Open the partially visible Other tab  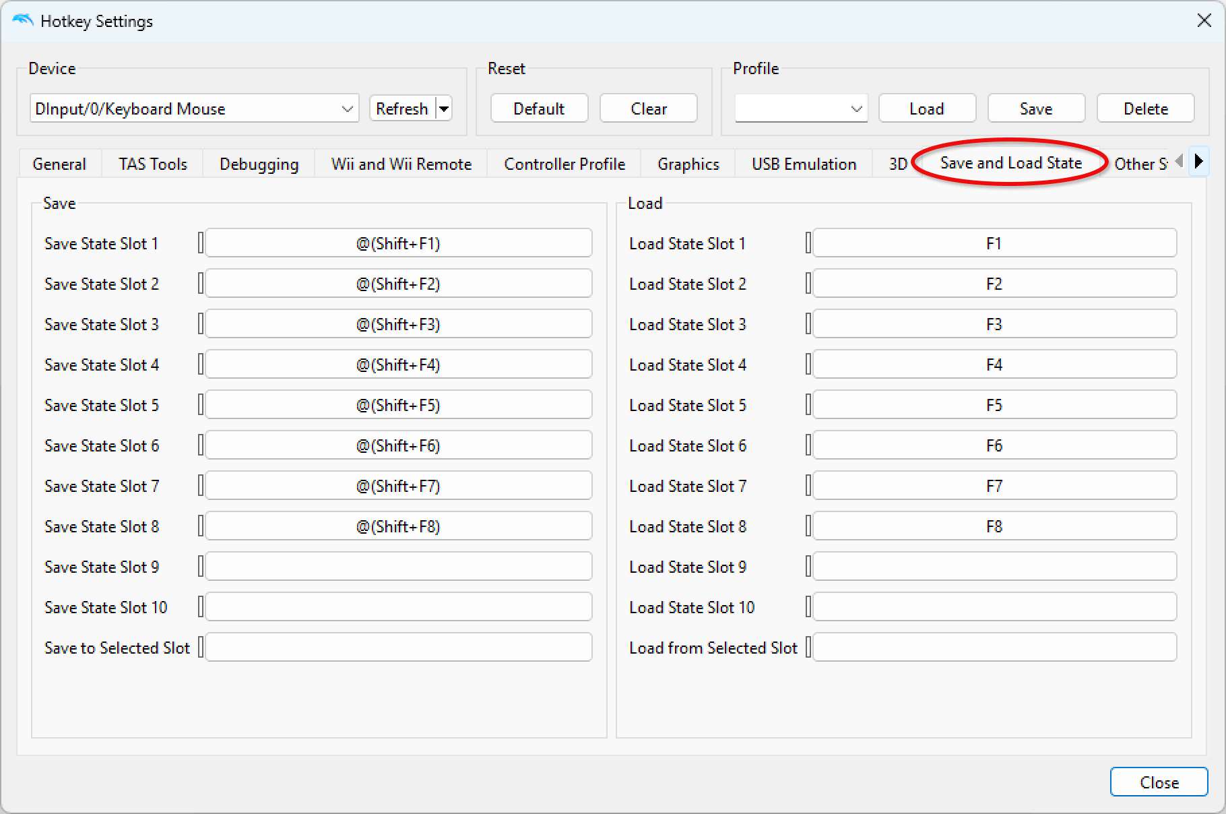pos(1140,164)
